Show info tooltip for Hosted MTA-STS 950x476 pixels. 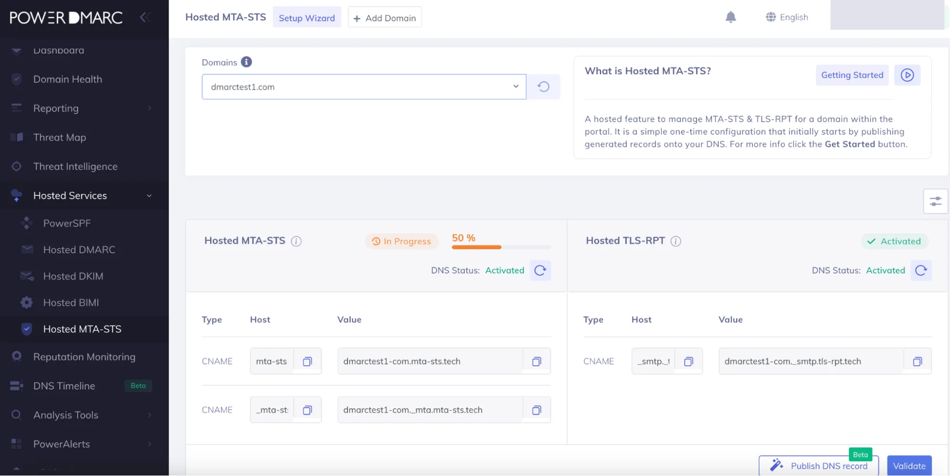pos(296,242)
